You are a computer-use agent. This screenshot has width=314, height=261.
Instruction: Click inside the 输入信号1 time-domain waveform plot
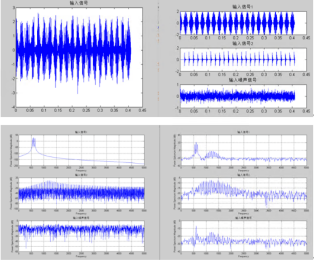point(237,23)
